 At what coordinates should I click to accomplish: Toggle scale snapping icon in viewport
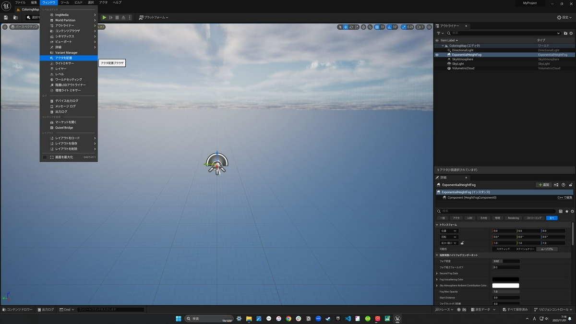(404, 27)
